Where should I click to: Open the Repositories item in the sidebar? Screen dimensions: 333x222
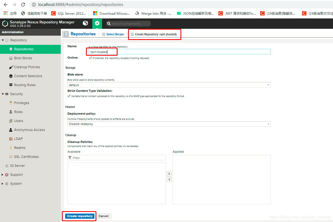[x=30, y=49]
